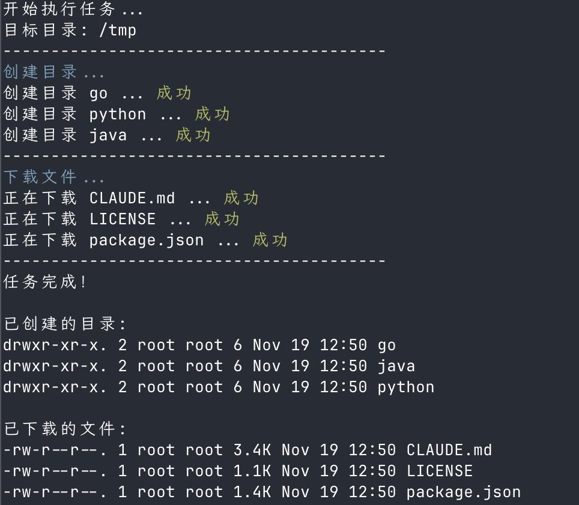Click the 成功 status after package.json download

coord(270,241)
